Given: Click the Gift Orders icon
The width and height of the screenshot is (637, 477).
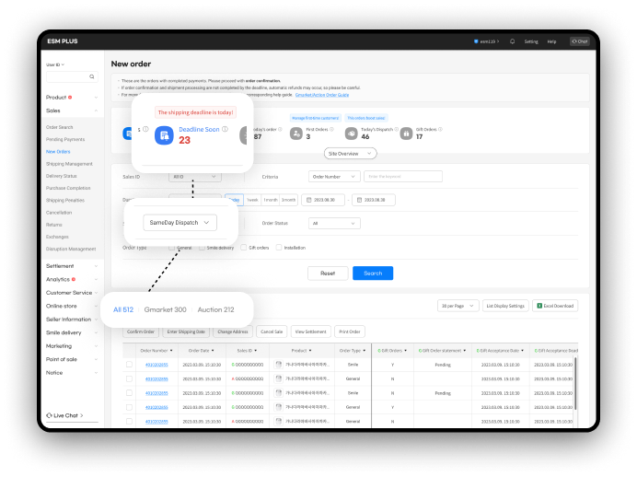Looking at the screenshot, I should click(x=406, y=133).
